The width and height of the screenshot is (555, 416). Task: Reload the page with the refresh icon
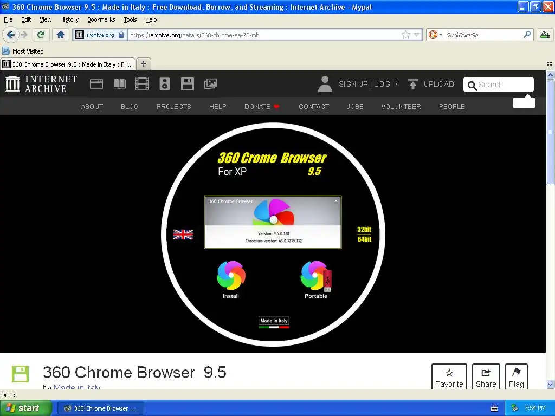pos(41,35)
